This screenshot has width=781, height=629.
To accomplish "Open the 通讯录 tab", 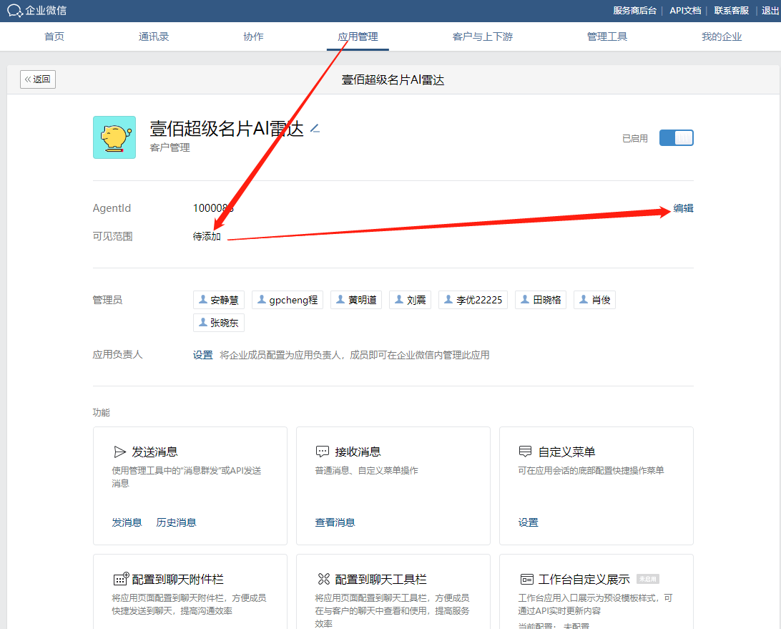I will [153, 36].
